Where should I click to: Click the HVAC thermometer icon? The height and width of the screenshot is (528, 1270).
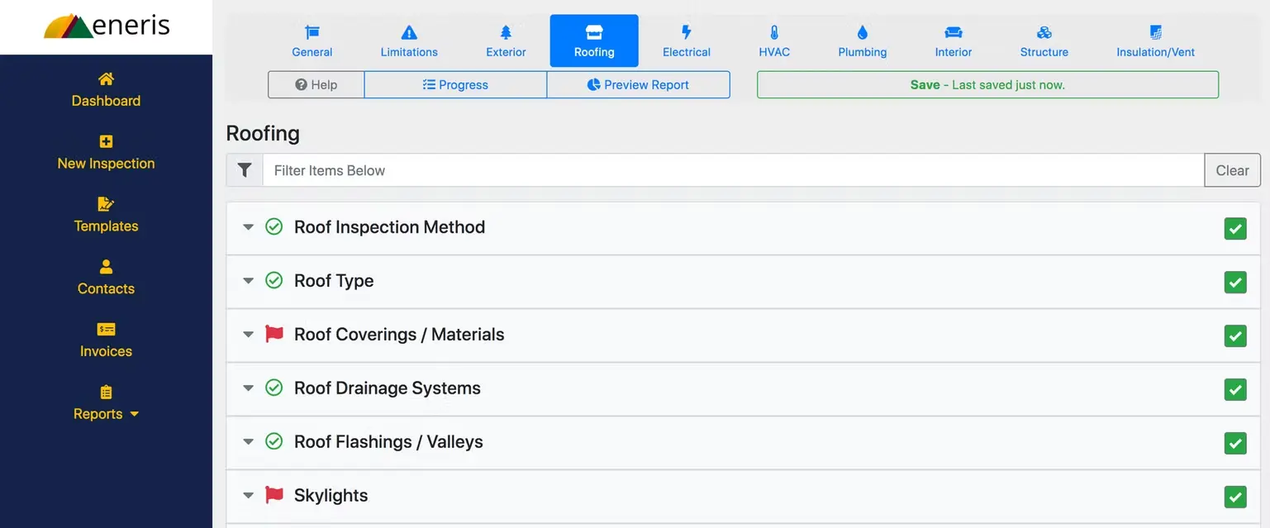(x=774, y=32)
